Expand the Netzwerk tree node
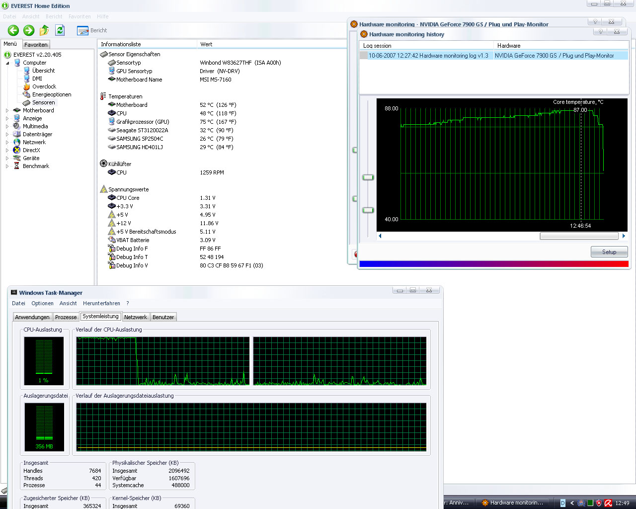The width and height of the screenshot is (636, 509). coord(7,143)
